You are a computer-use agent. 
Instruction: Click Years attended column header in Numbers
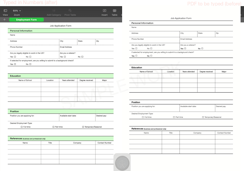tap(68, 80)
